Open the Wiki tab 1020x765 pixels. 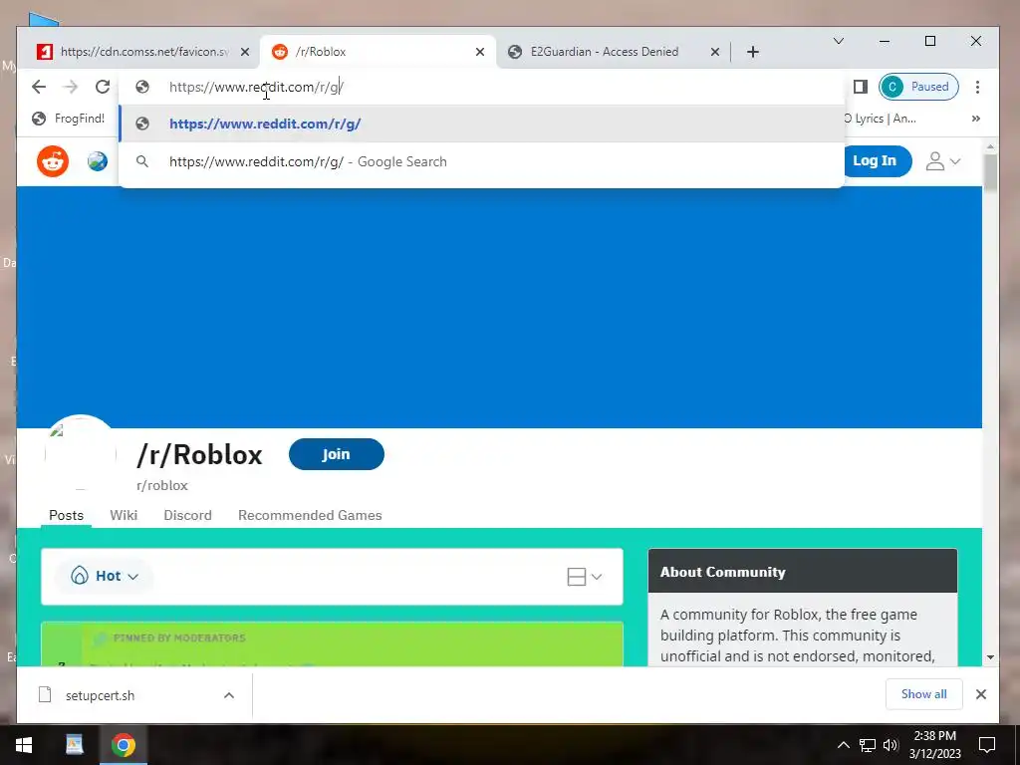pos(124,515)
